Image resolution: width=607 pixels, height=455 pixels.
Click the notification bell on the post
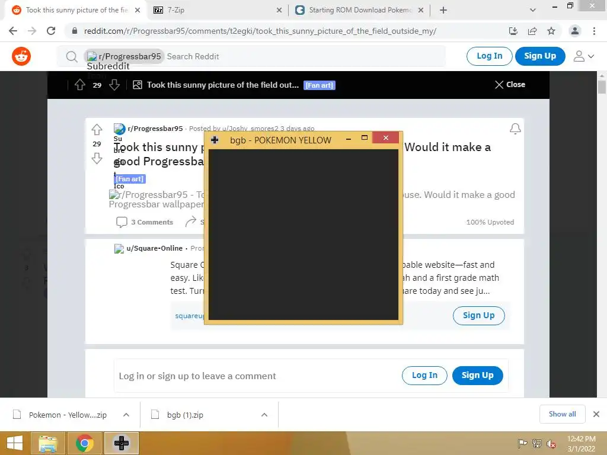pyautogui.click(x=515, y=129)
